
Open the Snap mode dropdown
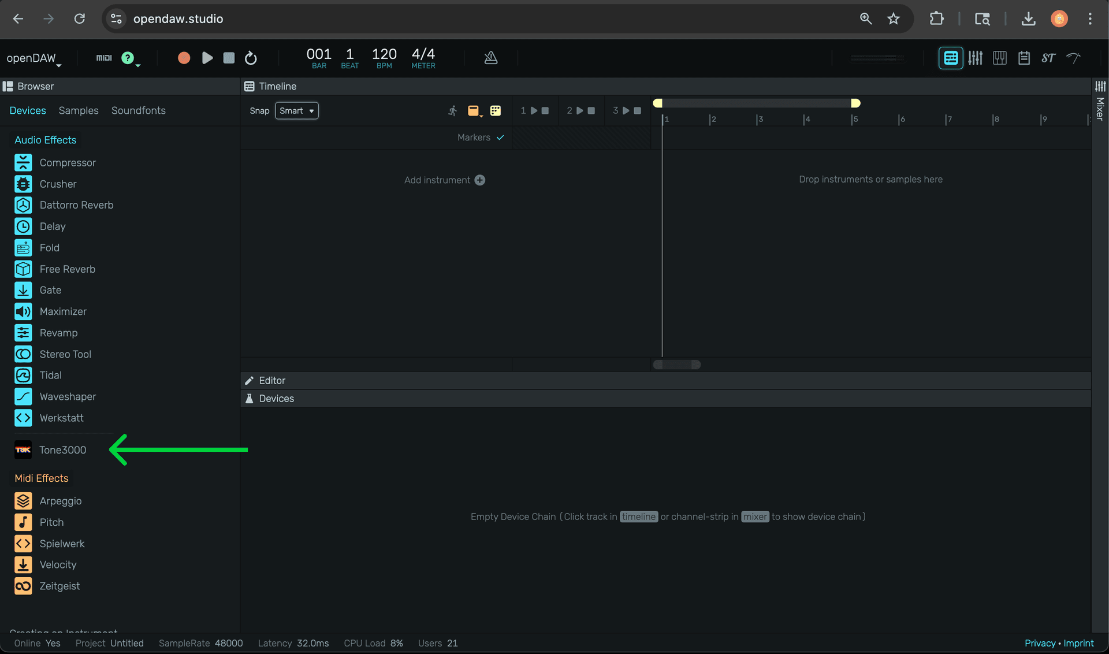coord(296,110)
